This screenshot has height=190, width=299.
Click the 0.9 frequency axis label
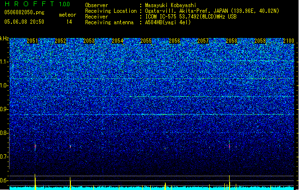[4, 109]
